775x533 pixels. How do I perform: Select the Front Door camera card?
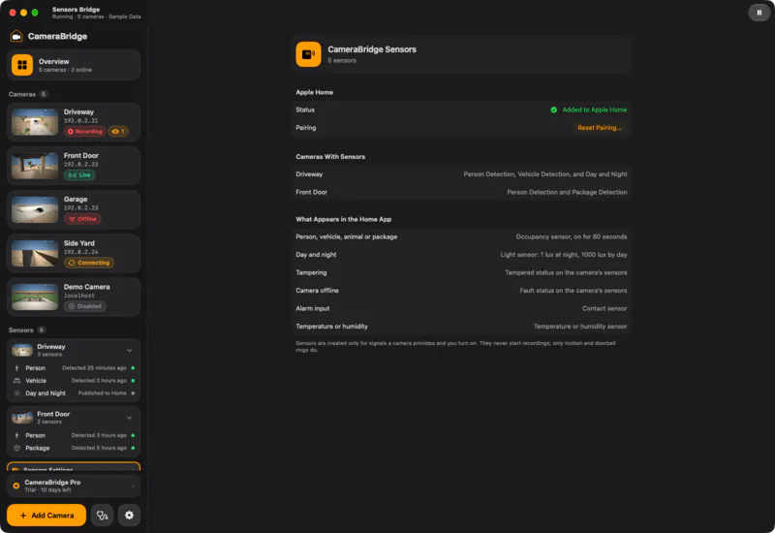click(74, 166)
